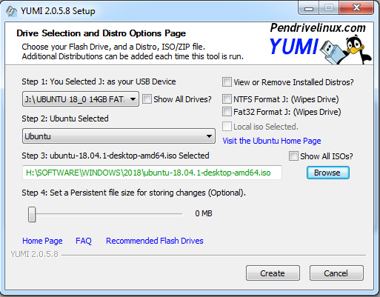The image size is (380, 297).
Task: Click Browse to choose an ISO
Action: point(328,173)
